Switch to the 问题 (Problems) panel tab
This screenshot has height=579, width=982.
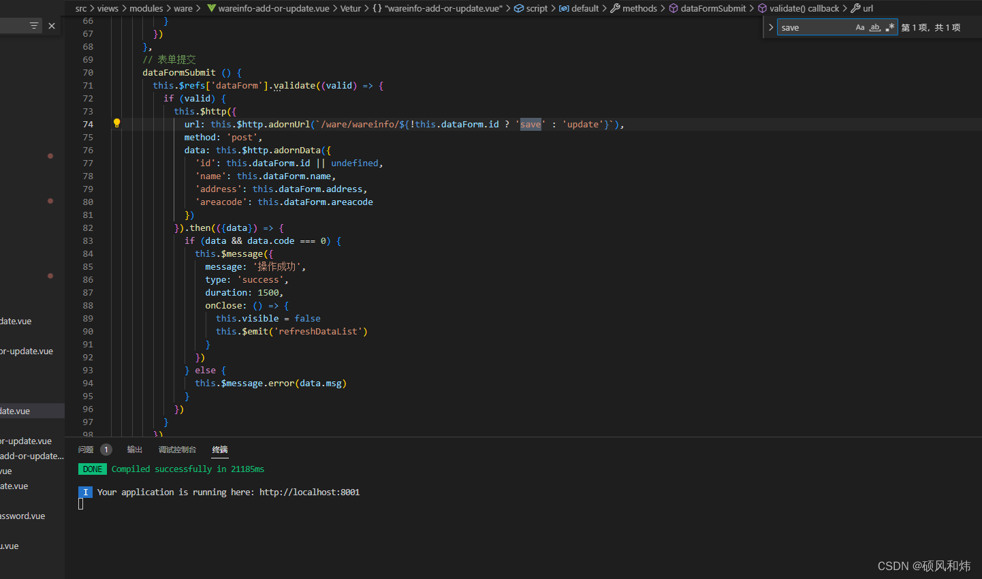(x=86, y=450)
